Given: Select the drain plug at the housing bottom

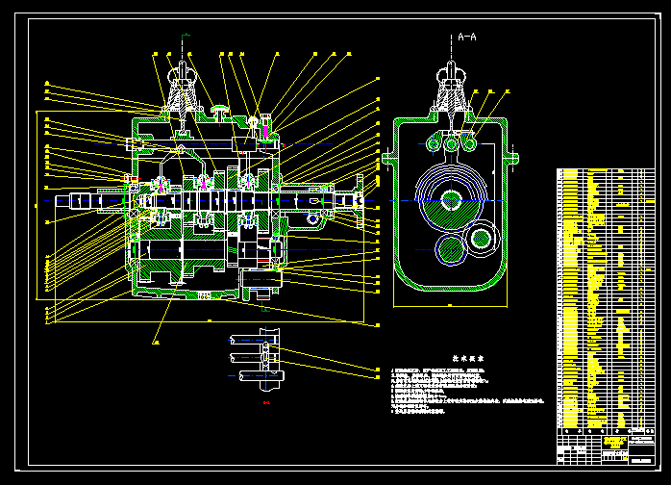Looking at the screenshot, I should 205,296.
